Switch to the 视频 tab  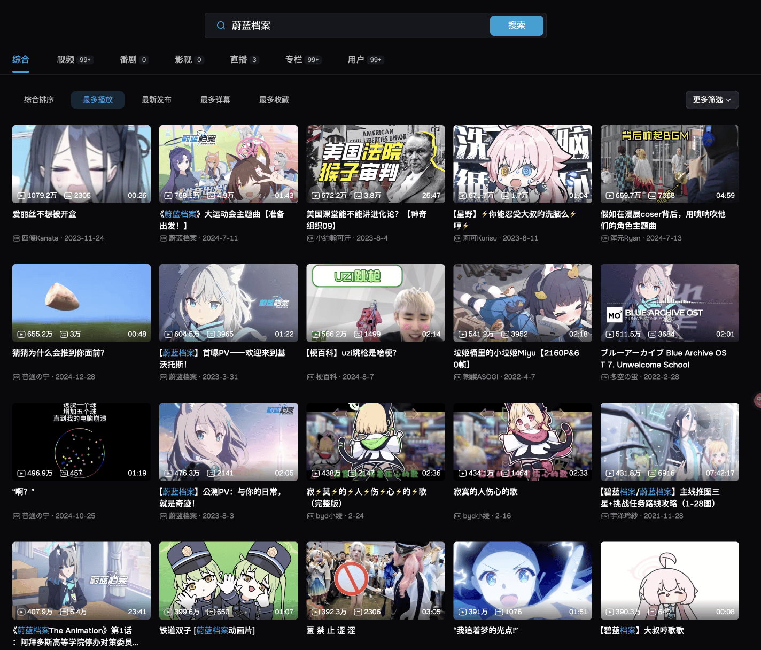(x=75, y=59)
